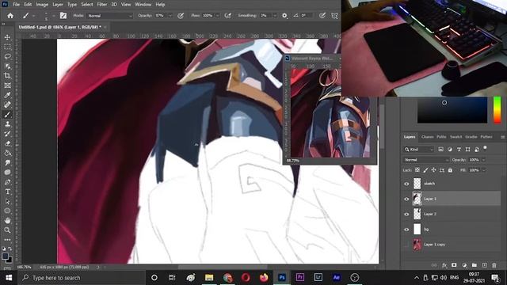This screenshot has width=507, height=285.
Task: Open the layer Opacity dropdown
Action: tap(484, 160)
